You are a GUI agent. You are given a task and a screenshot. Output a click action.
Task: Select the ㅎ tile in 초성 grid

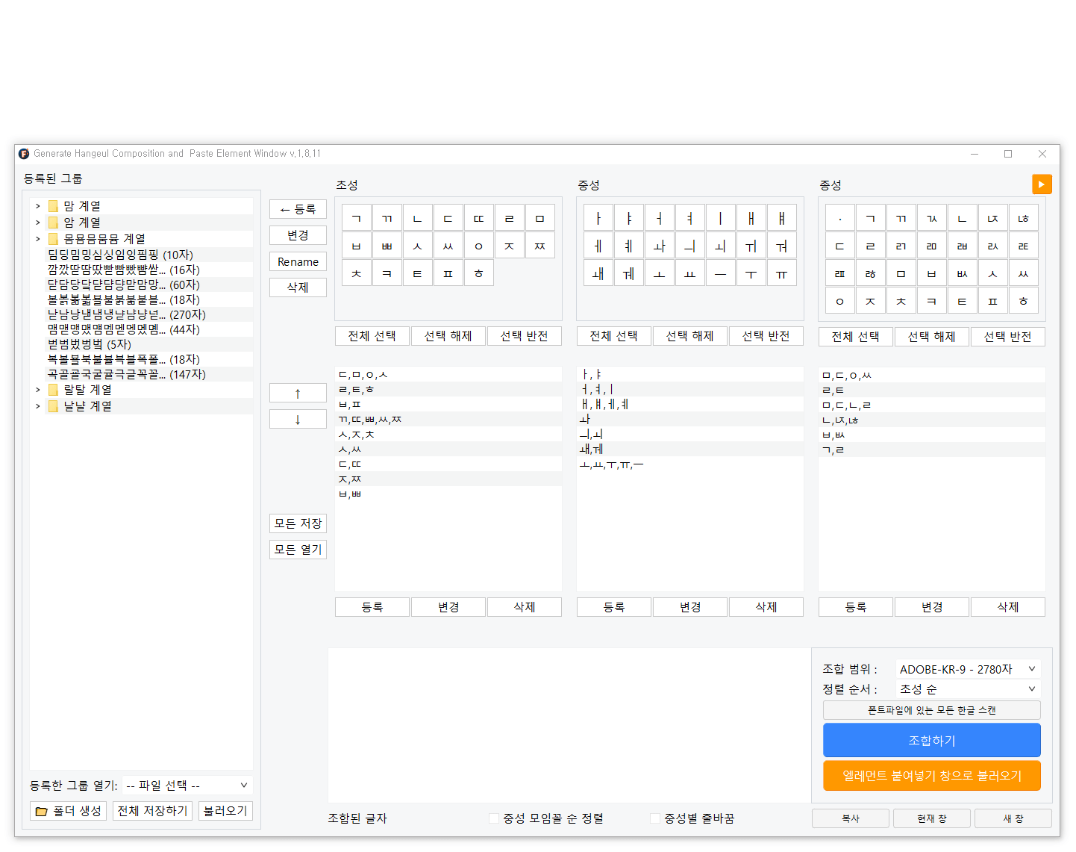point(479,273)
